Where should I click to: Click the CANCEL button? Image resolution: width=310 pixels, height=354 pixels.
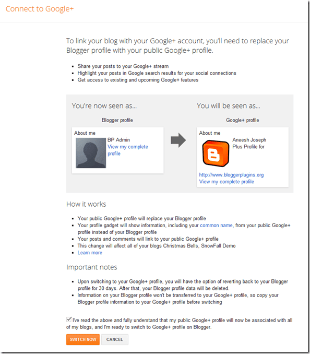click(x=115, y=339)
